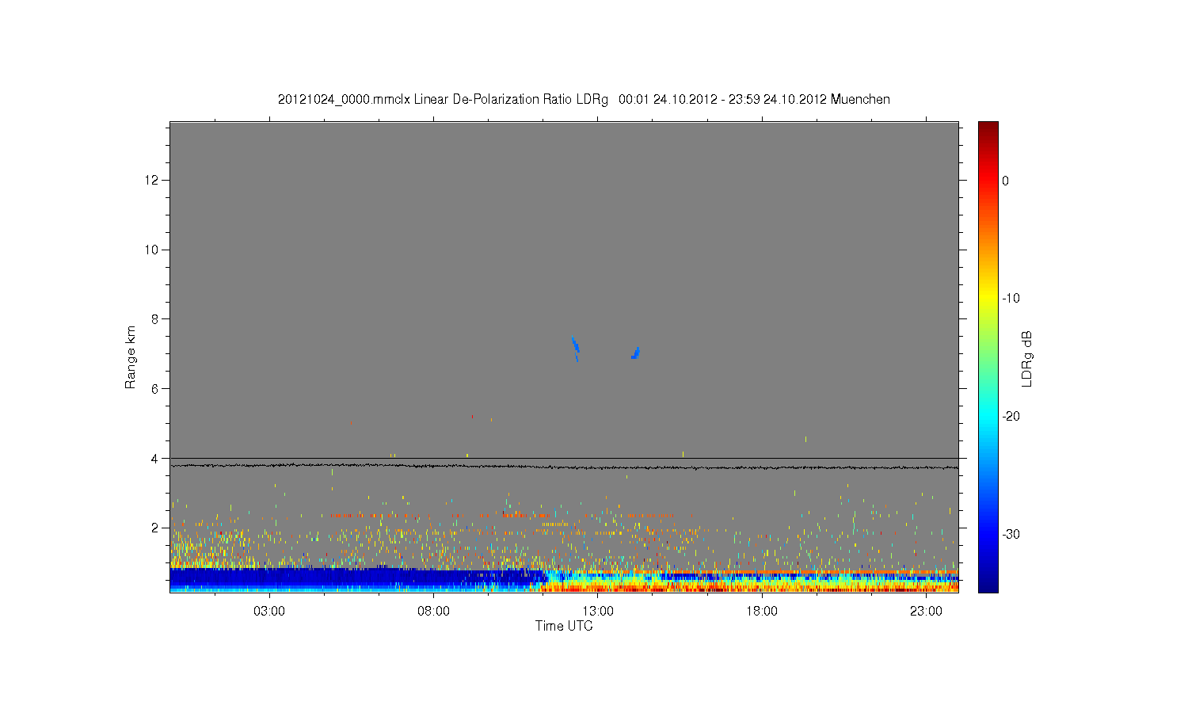Click the range tick label 10
Viewport: 1188px width, 713px height.
click(x=152, y=250)
